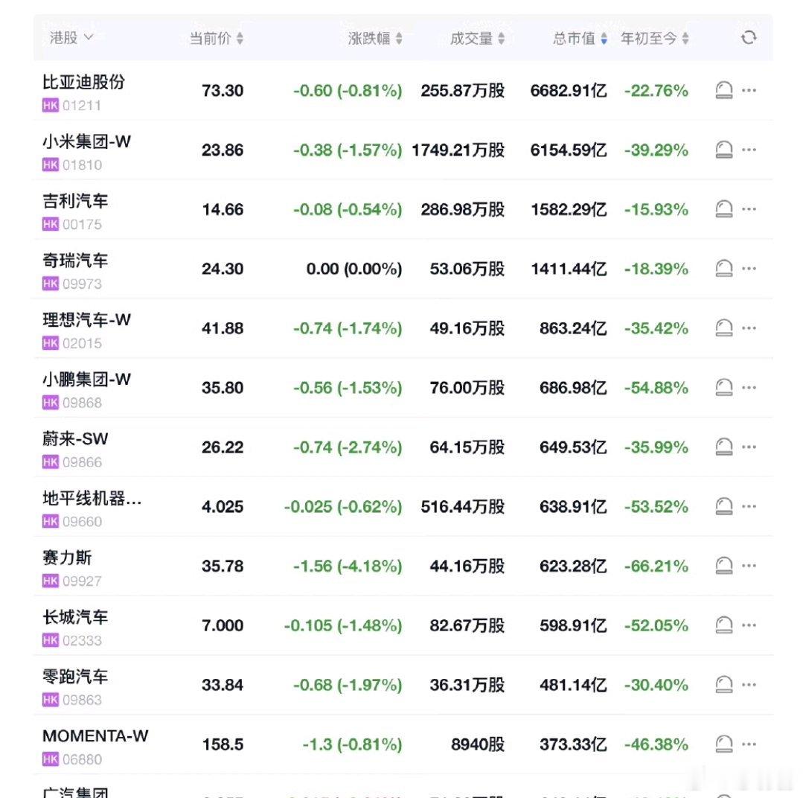Click volume 1749.21万股
The height and width of the screenshot is (798, 803).
(x=458, y=150)
